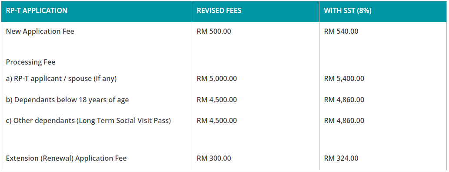Select the Processing Fee heading text
The width and height of the screenshot is (449, 172).
click(x=30, y=62)
